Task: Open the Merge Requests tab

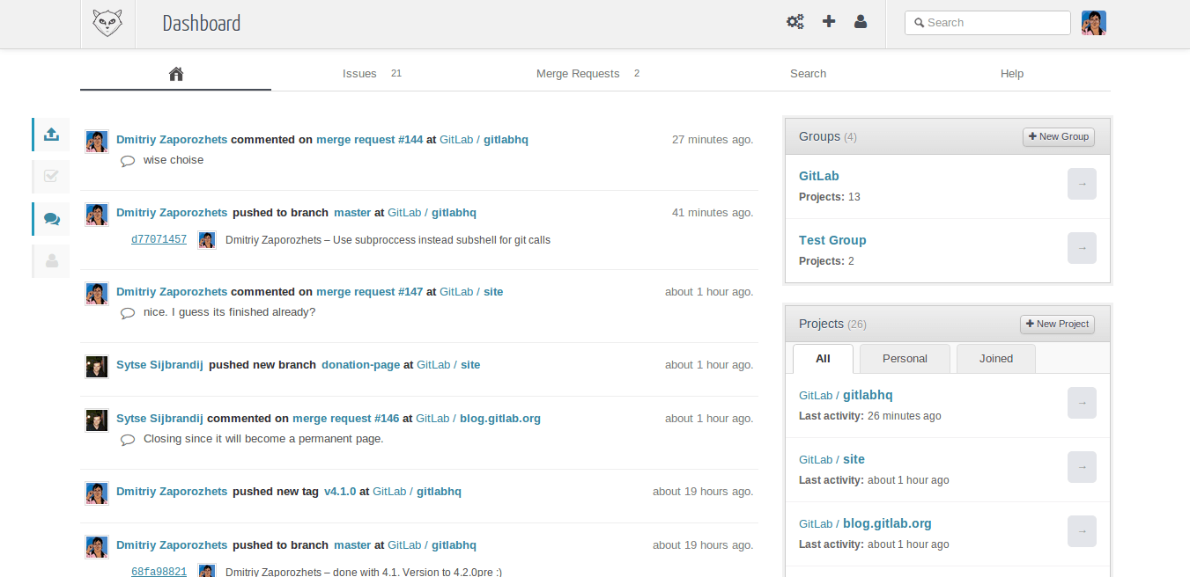Action: tap(578, 74)
